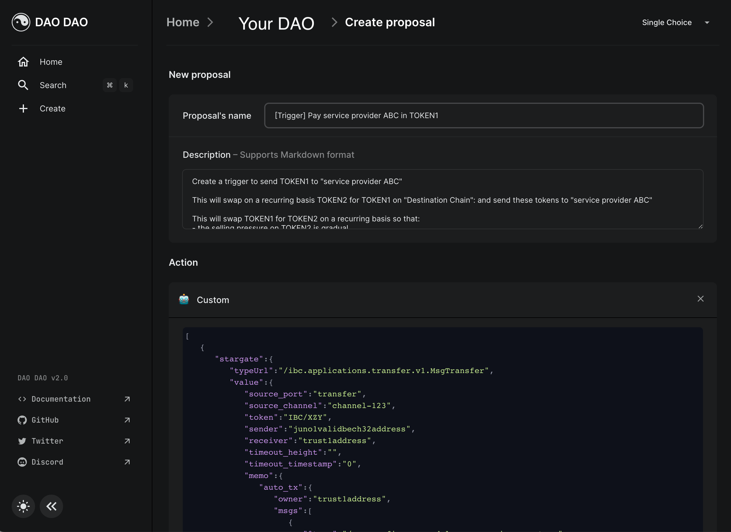This screenshot has height=532, width=731.
Task: Collapse the sidebar with double chevron
Action: [x=51, y=506]
